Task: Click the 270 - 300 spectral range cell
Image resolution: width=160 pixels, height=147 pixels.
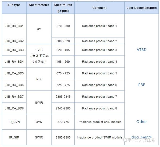Action: [63, 26]
